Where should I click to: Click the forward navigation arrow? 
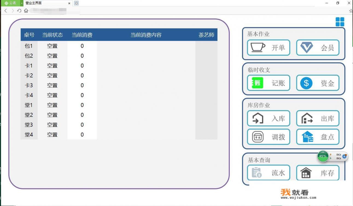click(13, 11)
